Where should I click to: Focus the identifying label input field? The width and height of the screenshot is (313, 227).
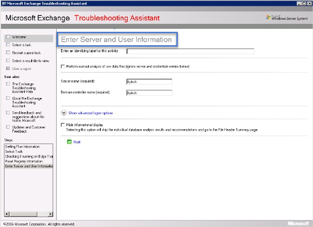(190, 51)
